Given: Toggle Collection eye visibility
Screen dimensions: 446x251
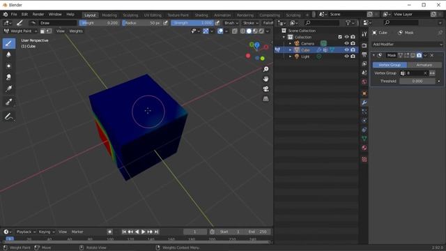Looking at the screenshot, I should 346,37.
